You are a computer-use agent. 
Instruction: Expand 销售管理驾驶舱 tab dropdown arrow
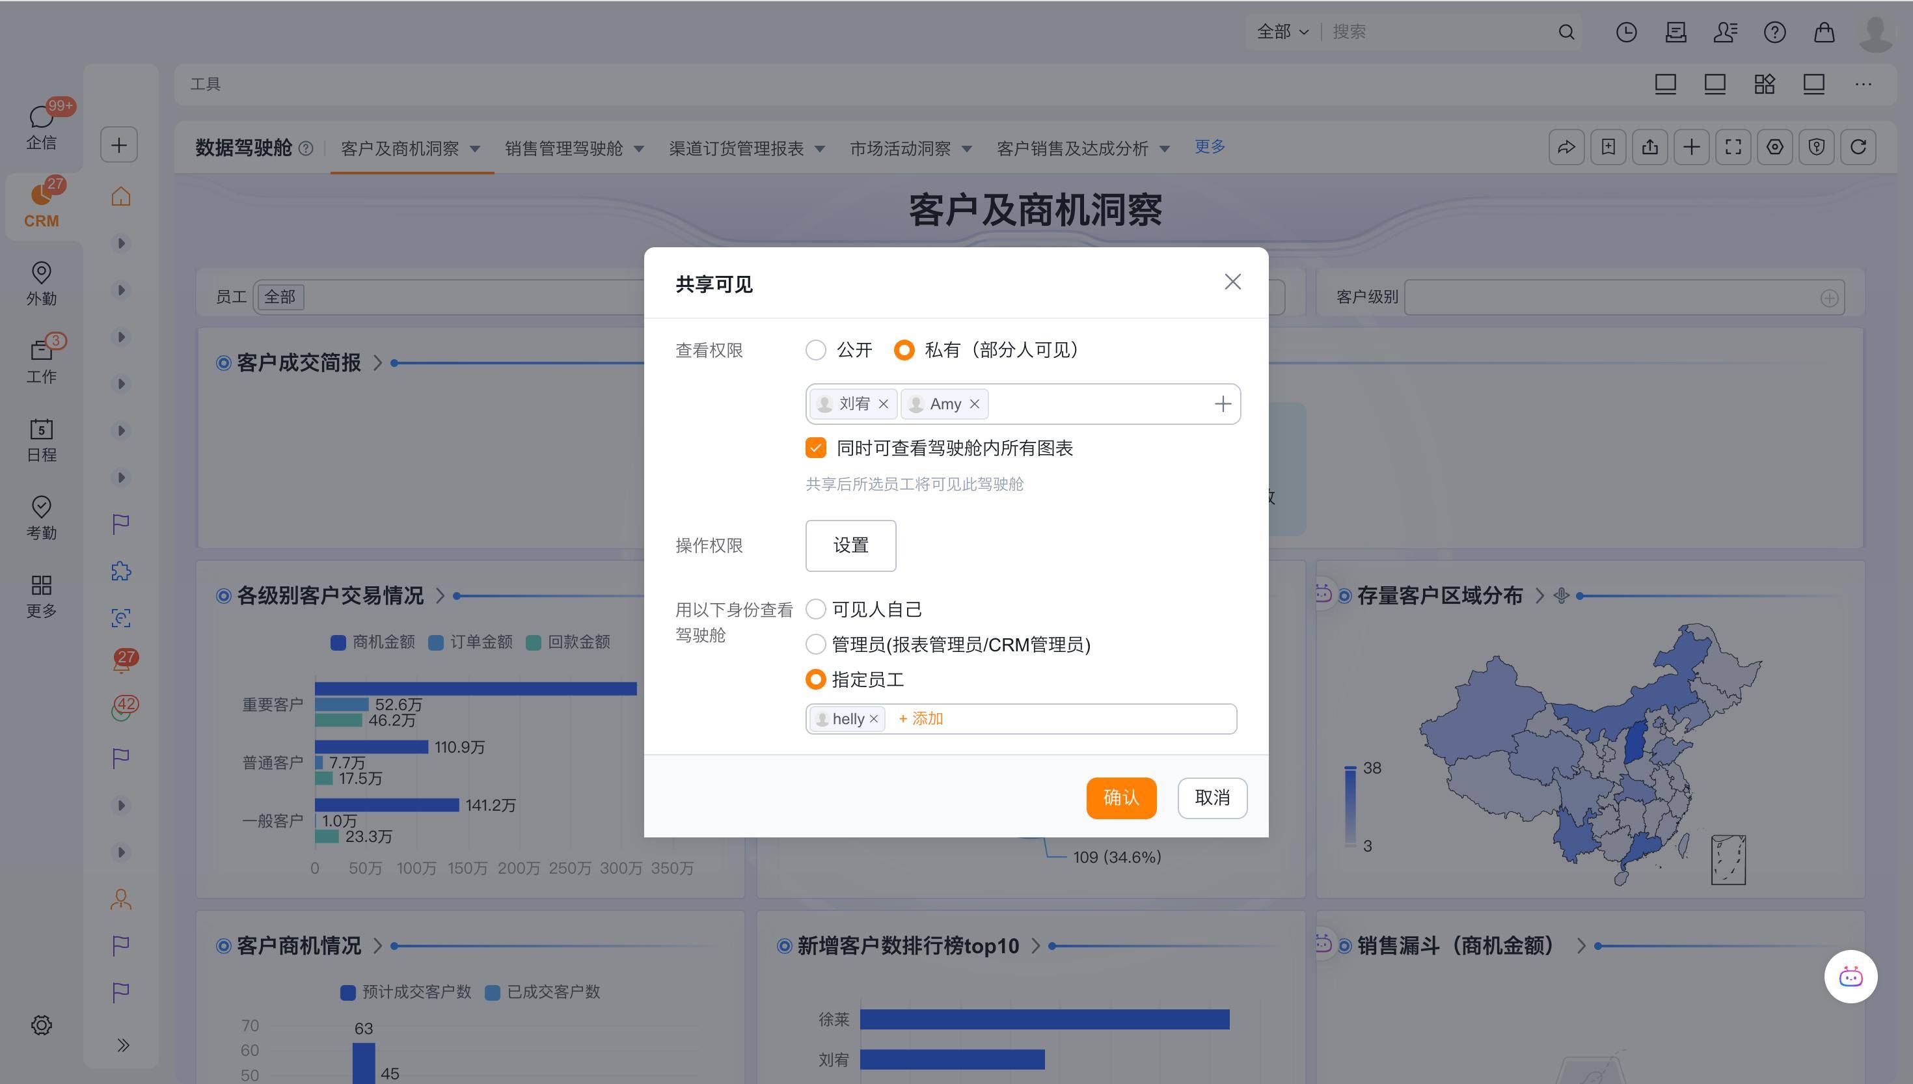[639, 149]
